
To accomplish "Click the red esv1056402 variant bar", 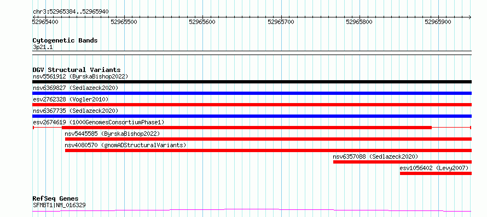I will point(436,173).
